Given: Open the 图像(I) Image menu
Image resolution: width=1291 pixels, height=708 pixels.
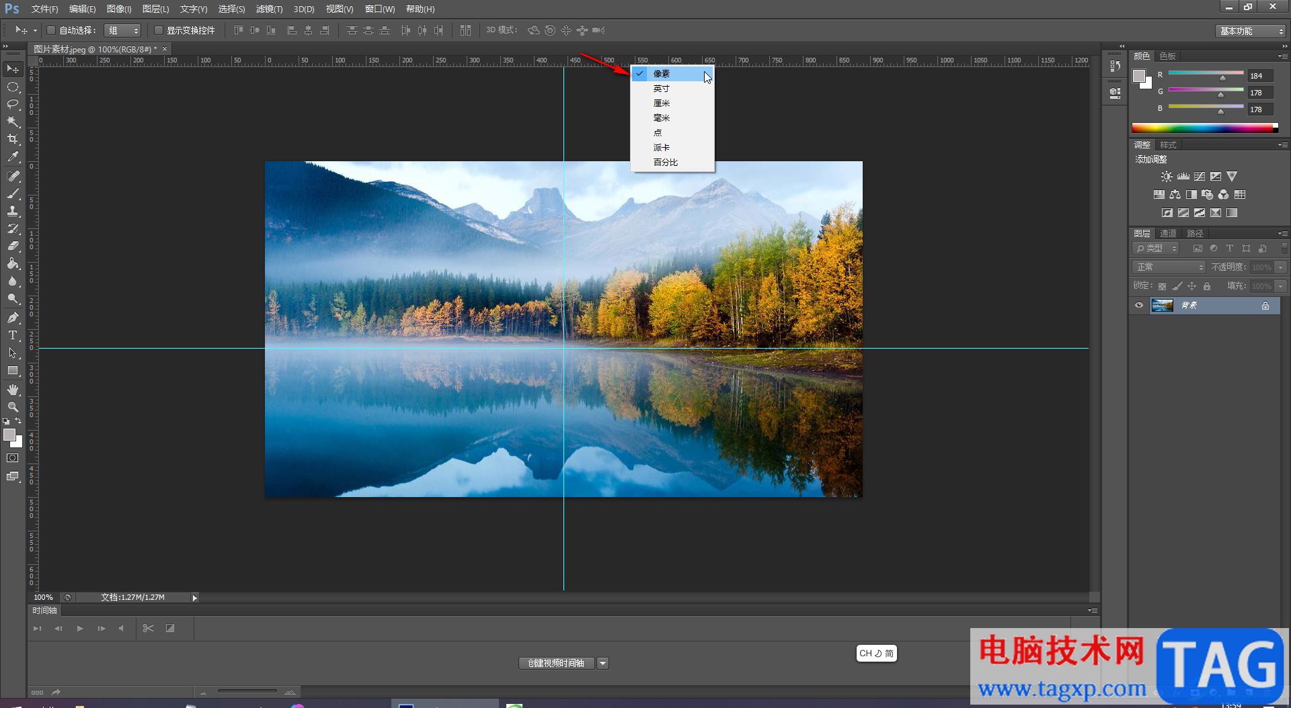Looking at the screenshot, I should tap(119, 9).
